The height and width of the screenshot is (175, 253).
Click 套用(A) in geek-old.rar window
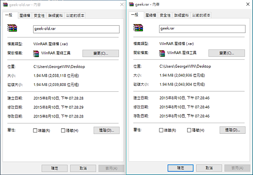[x=111, y=168]
